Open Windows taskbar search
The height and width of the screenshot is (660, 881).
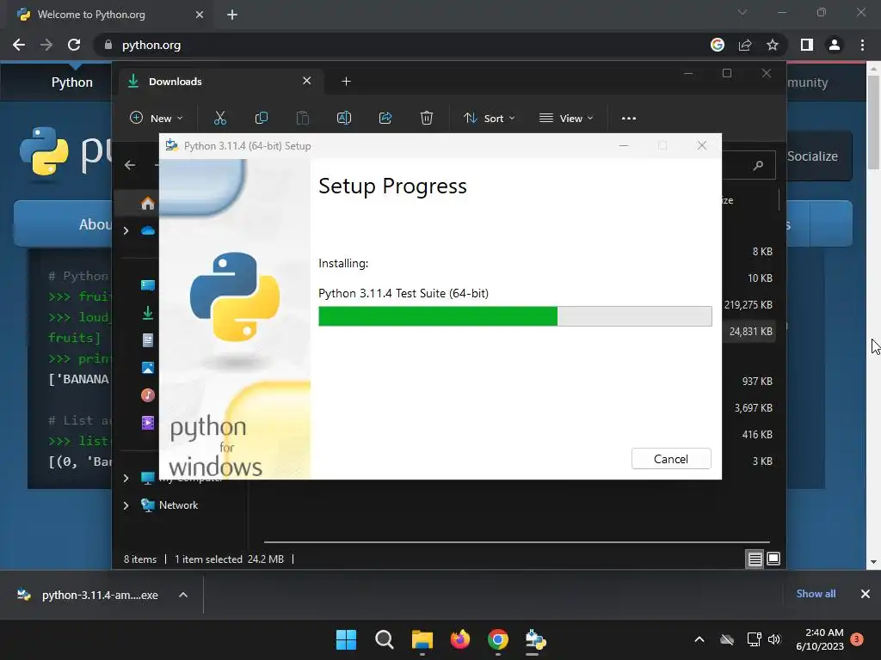click(x=385, y=639)
